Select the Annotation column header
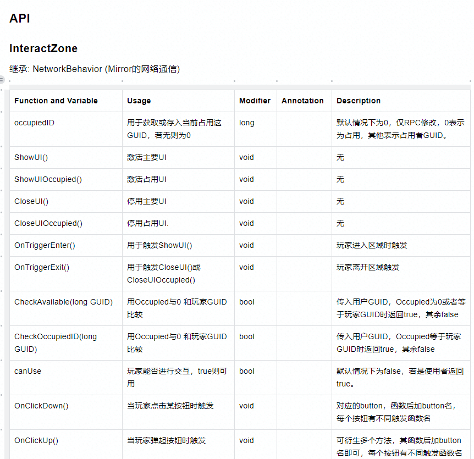Screen dimensions: 474x459 click(x=304, y=101)
